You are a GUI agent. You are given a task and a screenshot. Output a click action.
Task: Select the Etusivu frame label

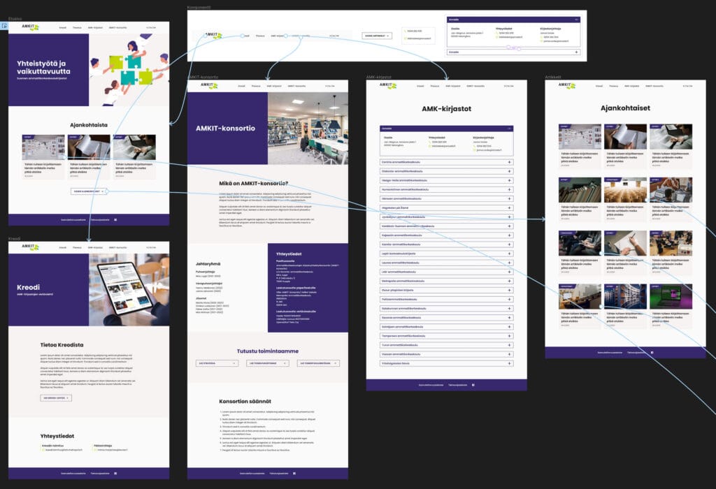pos(15,19)
